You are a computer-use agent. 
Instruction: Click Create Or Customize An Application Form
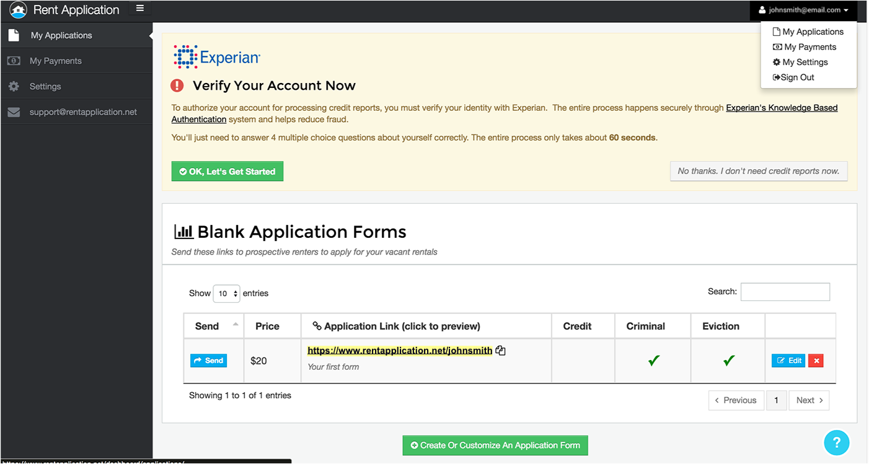click(x=495, y=445)
